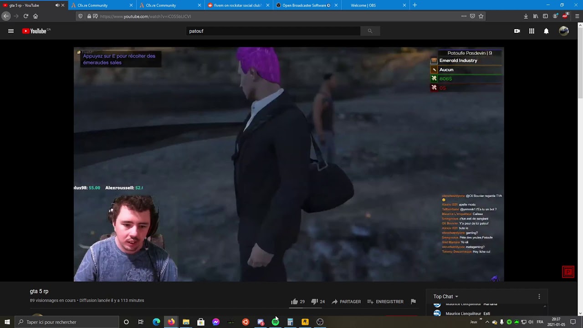Open Windows Task View

click(x=141, y=322)
